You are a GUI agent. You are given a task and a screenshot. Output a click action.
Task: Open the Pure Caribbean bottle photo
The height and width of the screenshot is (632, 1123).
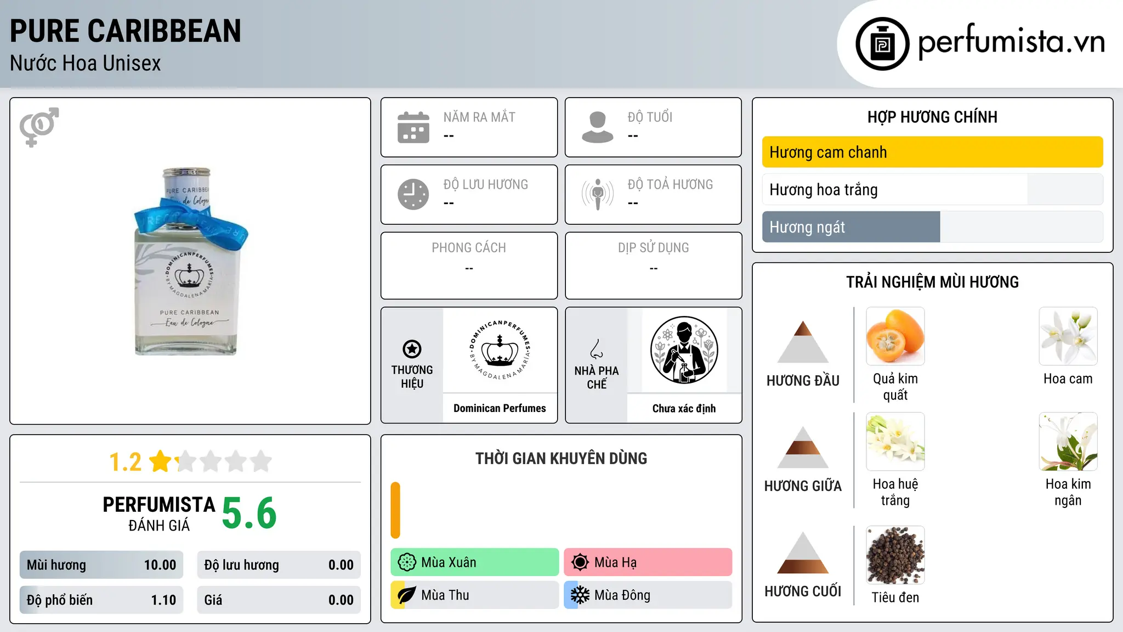tap(191, 261)
